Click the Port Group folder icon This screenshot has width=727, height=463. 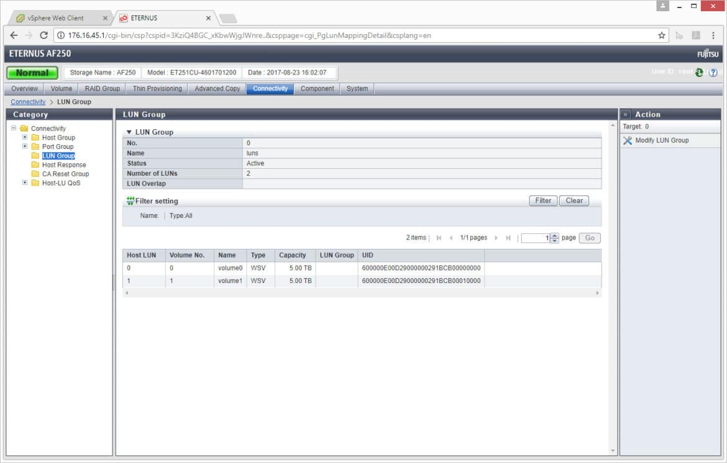tap(35, 146)
